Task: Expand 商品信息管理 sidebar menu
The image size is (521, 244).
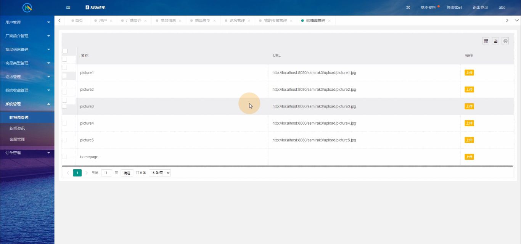Action: [27, 50]
